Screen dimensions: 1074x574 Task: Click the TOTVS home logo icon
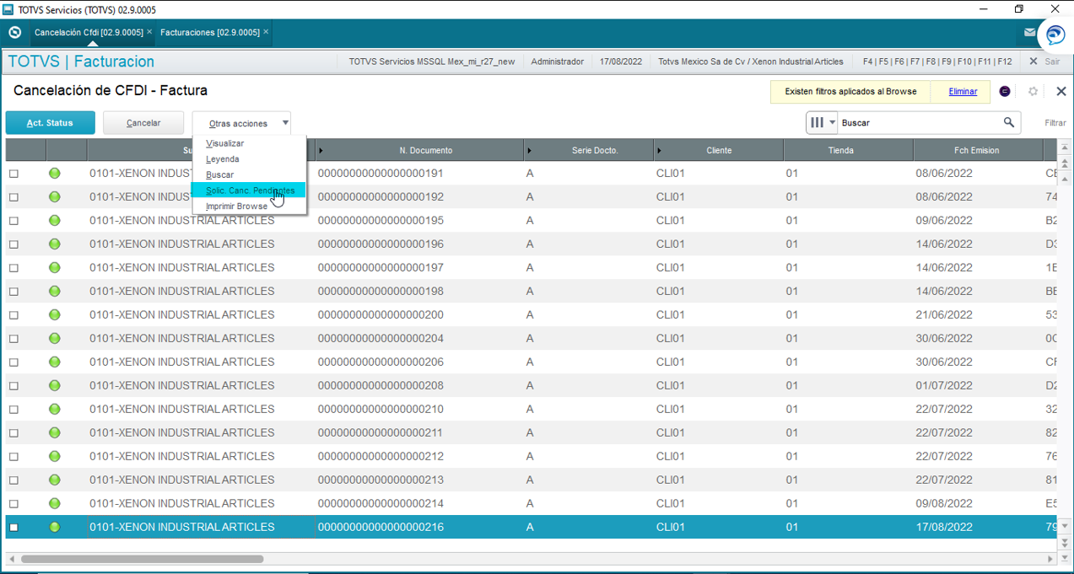tap(14, 33)
